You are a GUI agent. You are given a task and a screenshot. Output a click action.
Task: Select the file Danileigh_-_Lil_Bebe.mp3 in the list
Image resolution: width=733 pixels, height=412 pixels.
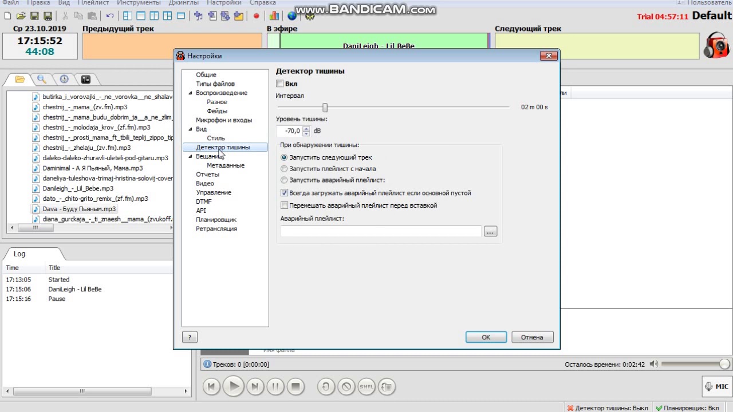[78, 188]
